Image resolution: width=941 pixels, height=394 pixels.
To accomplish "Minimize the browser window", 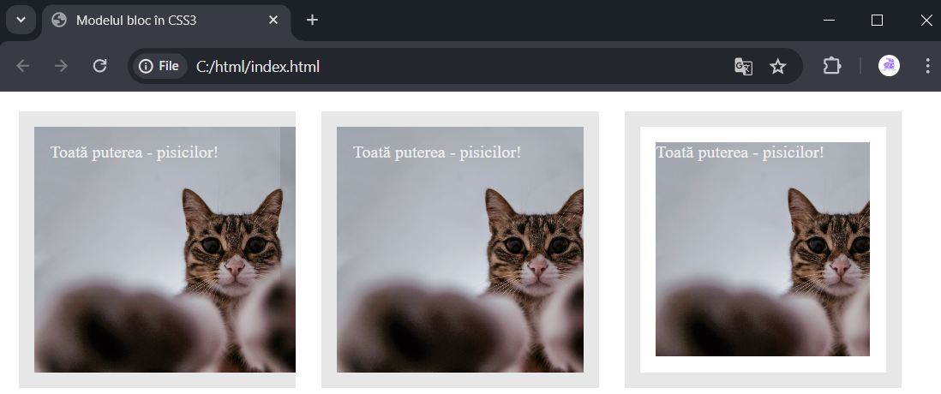I will tap(830, 21).
